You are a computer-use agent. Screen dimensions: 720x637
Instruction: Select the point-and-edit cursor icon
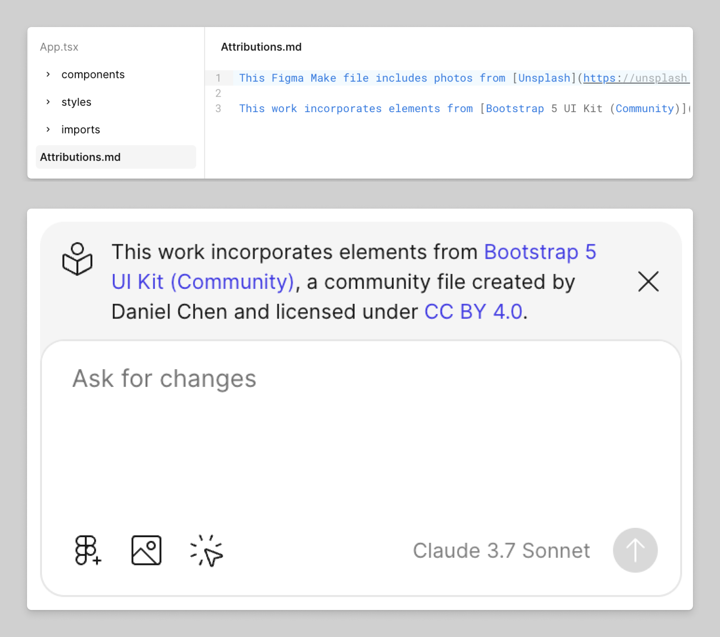click(x=206, y=550)
